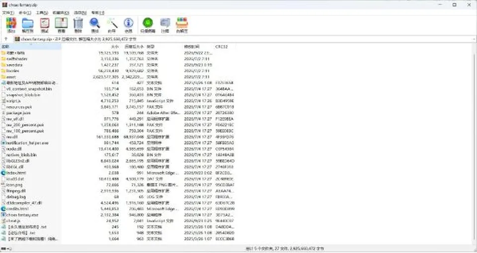Select the credits.html Edge file icon

(3, 209)
